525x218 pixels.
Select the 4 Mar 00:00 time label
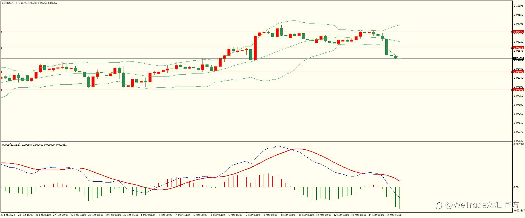pos(165,215)
